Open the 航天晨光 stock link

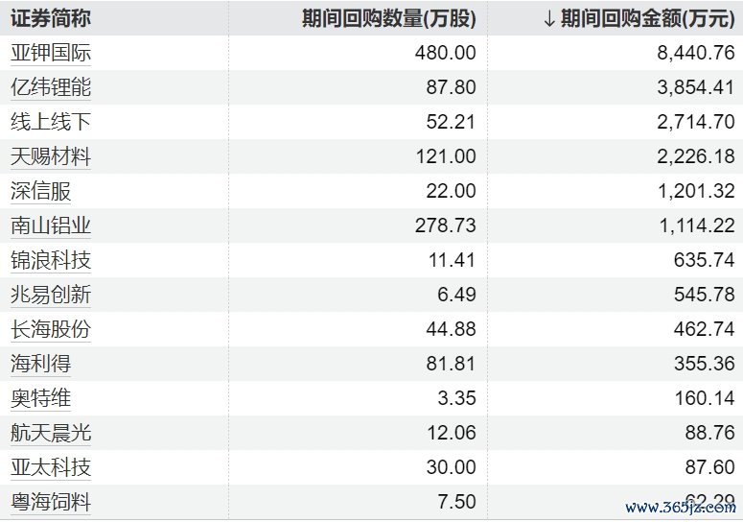(51, 434)
